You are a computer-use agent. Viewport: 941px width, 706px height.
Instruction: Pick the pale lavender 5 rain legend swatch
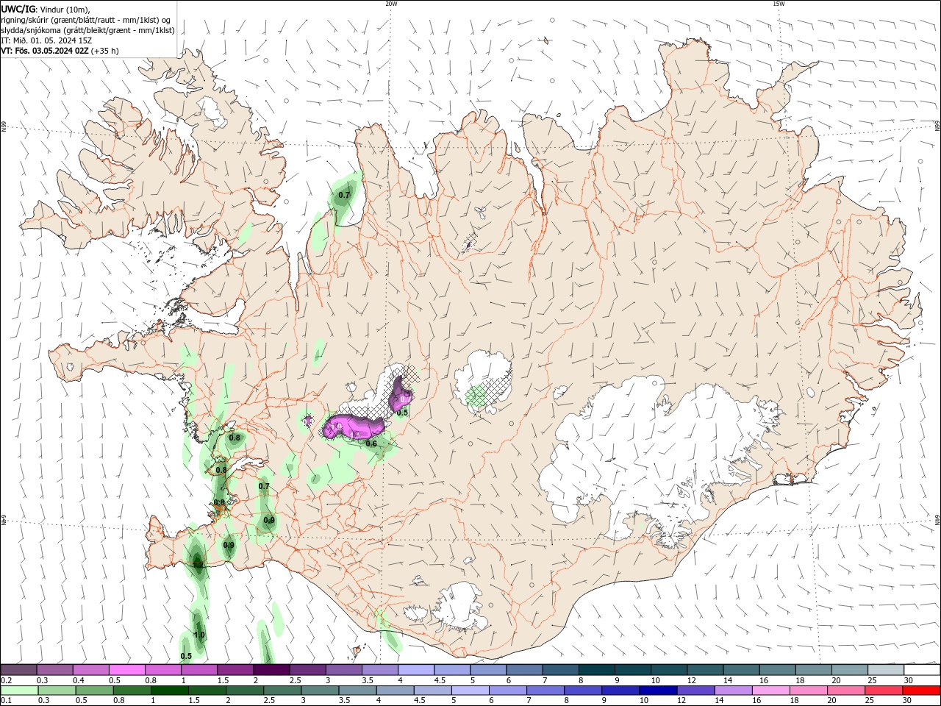point(469,691)
